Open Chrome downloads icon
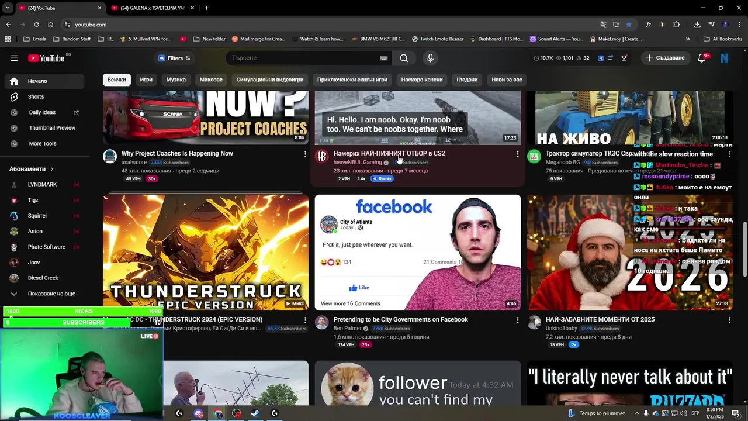Screen dimensions: 748x421 [x=697, y=25]
